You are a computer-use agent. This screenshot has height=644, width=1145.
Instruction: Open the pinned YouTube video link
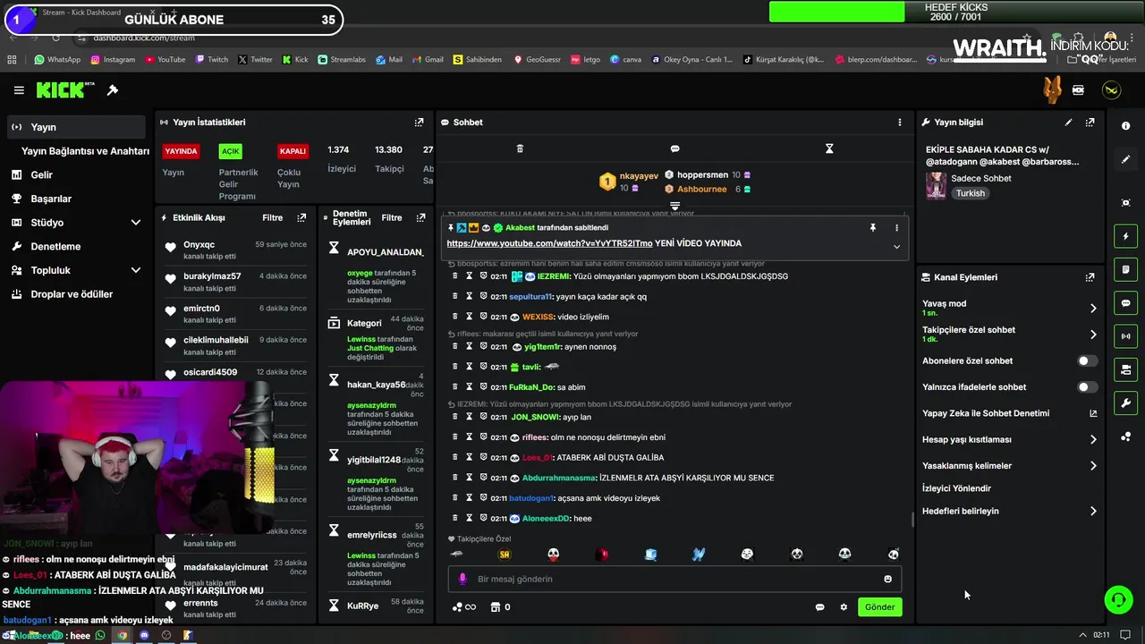pyautogui.click(x=549, y=243)
